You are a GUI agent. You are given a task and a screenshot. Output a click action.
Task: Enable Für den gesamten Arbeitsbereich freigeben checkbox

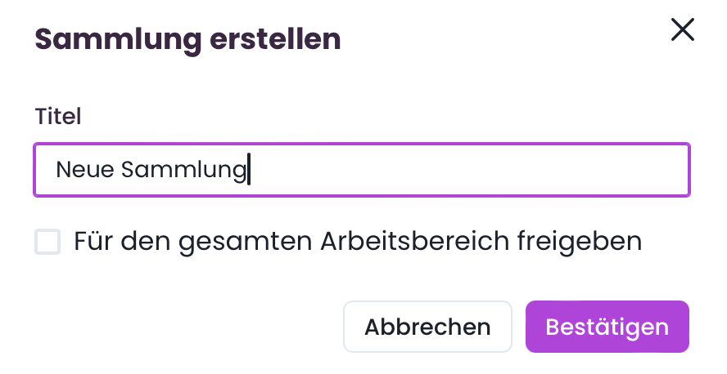coord(47,242)
